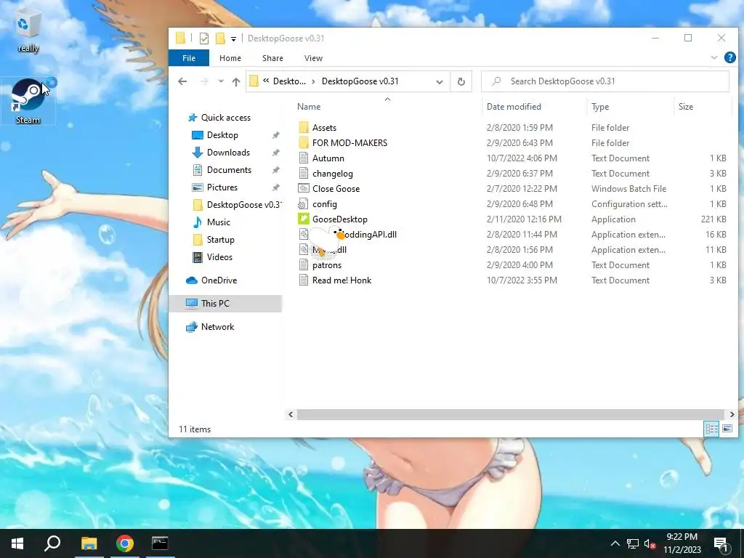Switch to the Home ribbon tab
This screenshot has width=744, height=558.
coord(230,58)
